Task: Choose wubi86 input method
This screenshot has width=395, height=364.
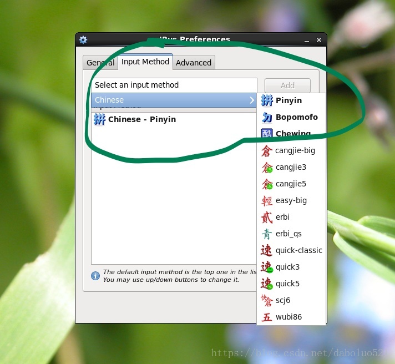Action: tap(291, 317)
